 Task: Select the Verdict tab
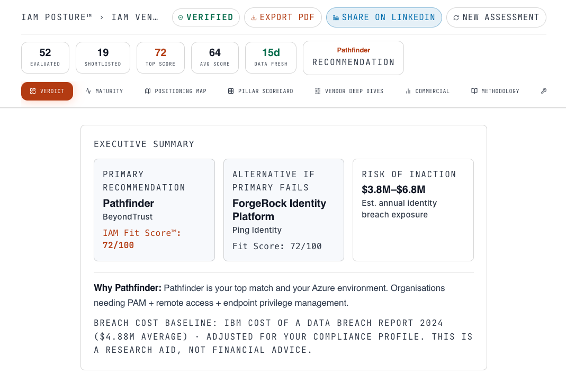[x=47, y=91]
